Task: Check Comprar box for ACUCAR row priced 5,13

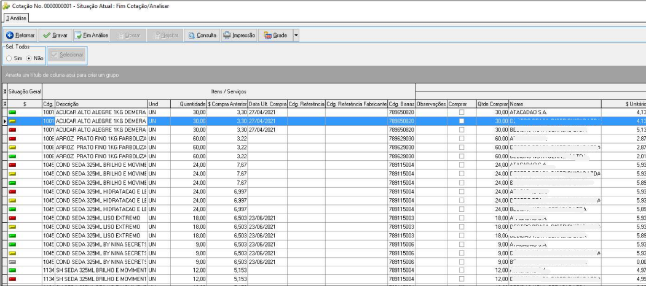Action: pyautogui.click(x=462, y=129)
